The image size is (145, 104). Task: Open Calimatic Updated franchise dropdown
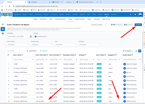[x=98, y=25]
